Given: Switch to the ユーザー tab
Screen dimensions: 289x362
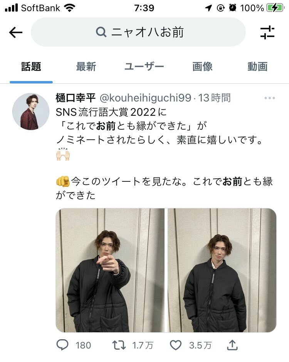Looking at the screenshot, I should click(144, 67).
